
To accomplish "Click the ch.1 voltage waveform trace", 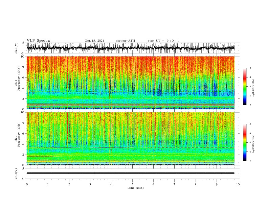I will [130, 48].
